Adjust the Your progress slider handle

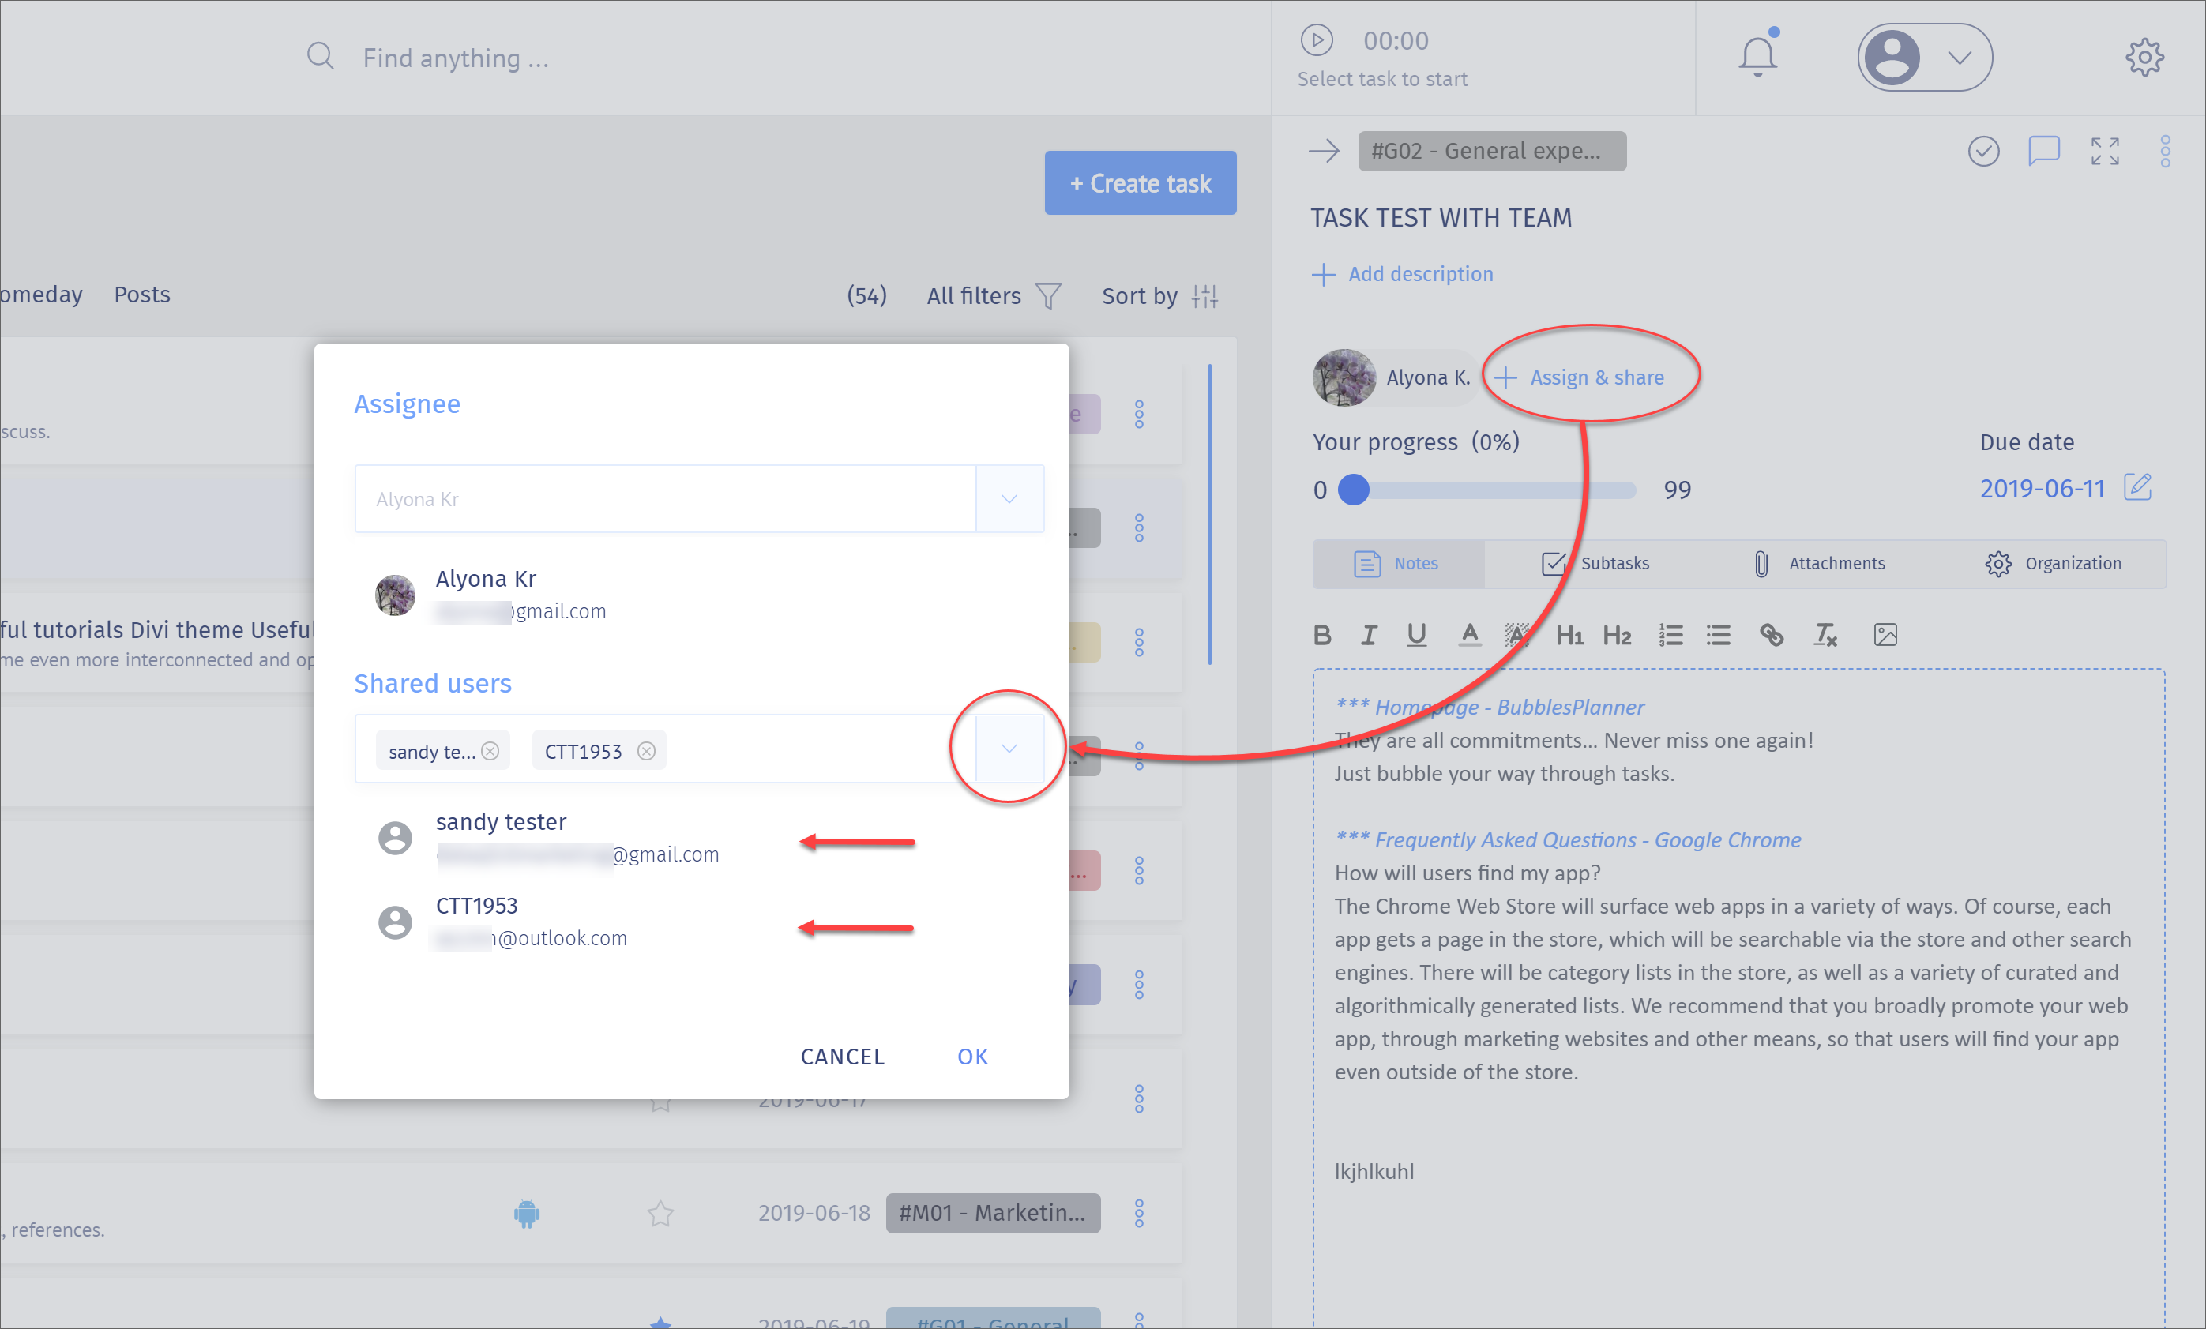[1354, 490]
